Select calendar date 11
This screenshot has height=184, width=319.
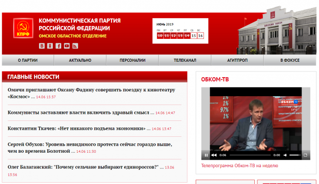(x=167, y=36)
